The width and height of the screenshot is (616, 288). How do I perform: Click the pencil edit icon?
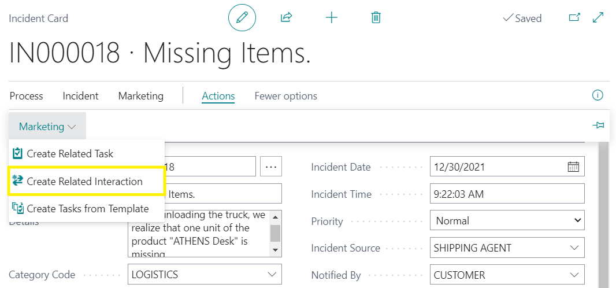point(242,18)
